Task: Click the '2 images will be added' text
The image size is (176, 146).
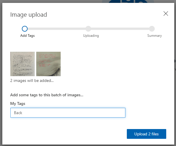Action: [32, 80]
